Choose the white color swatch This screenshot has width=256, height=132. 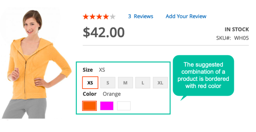coord(124,106)
